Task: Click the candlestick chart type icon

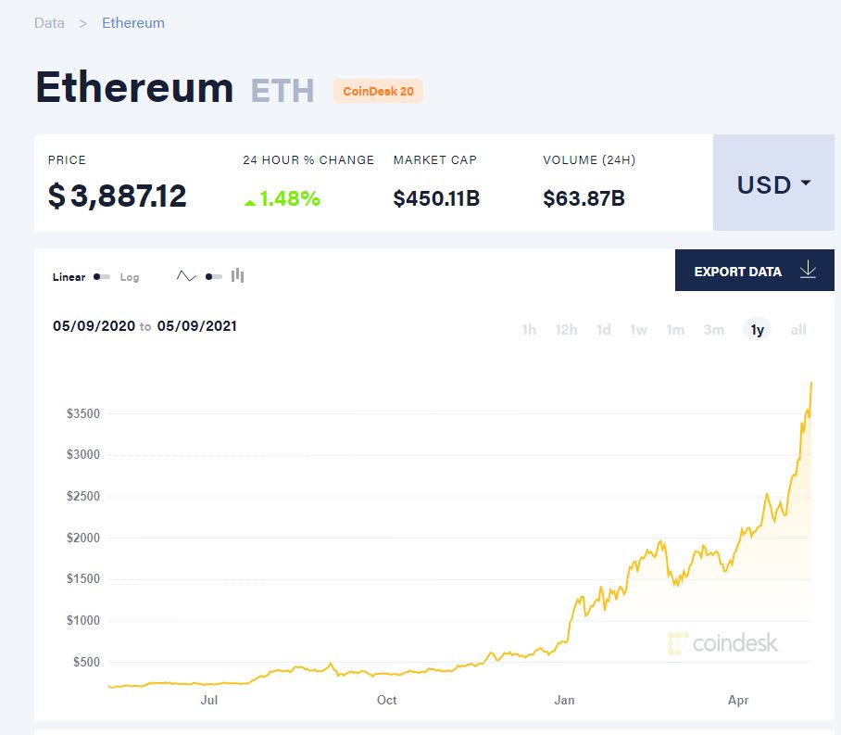Action: pyautogui.click(x=238, y=275)
